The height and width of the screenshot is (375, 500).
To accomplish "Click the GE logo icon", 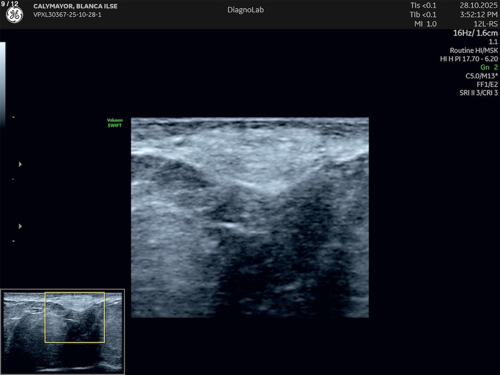I will 14,15.
